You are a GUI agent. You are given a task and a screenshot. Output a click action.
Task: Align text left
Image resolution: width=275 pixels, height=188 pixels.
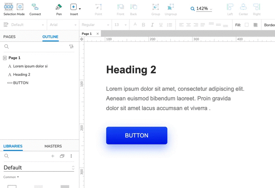pyautogui.click(x=181, y=25)
